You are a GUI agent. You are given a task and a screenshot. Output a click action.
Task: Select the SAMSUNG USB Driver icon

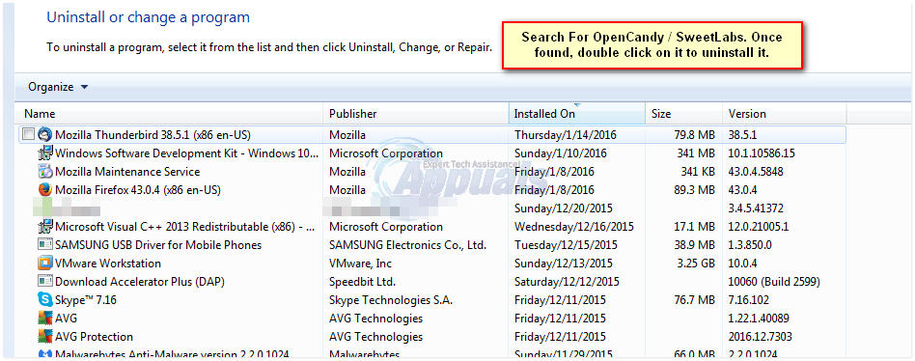tap(45, 245)
